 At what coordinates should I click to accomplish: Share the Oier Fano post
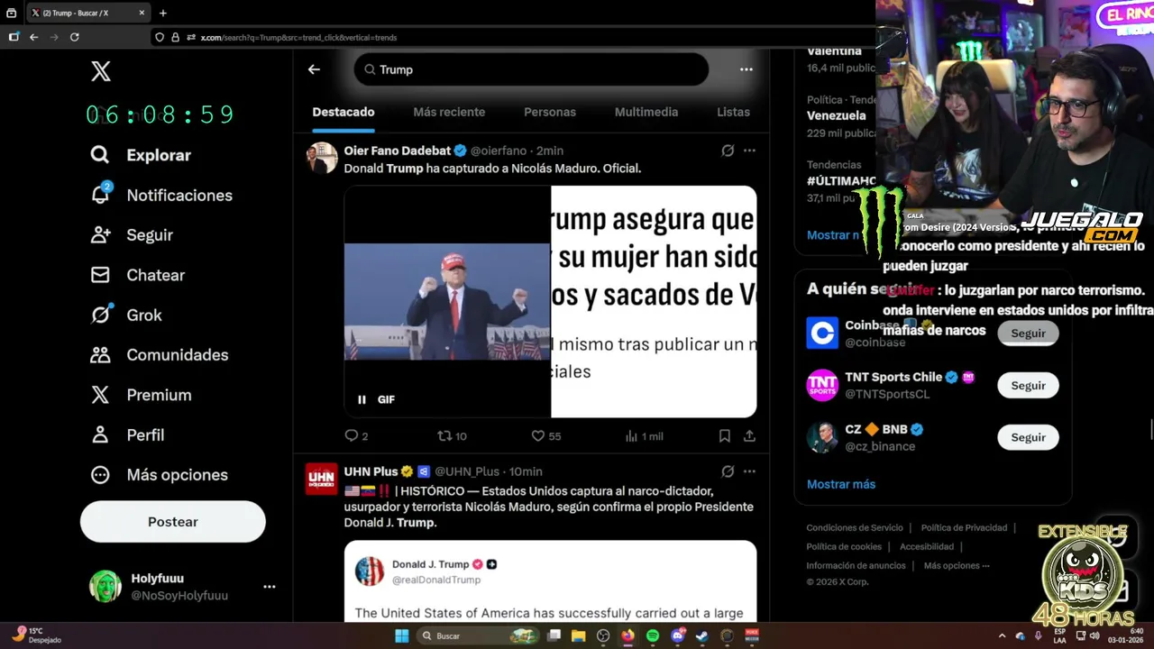[x=749, y=436]
